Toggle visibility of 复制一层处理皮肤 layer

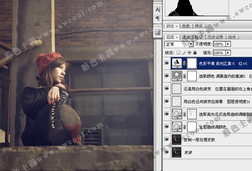(167, 139)
